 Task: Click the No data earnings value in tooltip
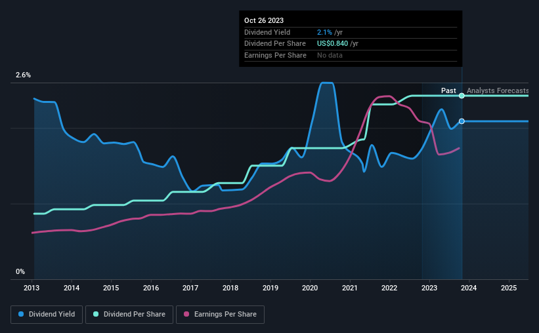coord(330,55)
